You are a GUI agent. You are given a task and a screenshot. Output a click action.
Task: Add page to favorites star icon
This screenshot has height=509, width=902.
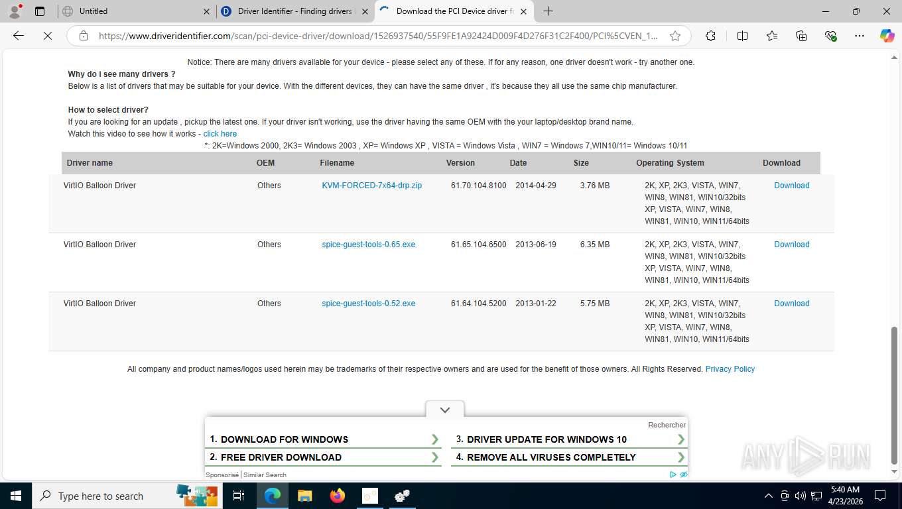[675, 36]
